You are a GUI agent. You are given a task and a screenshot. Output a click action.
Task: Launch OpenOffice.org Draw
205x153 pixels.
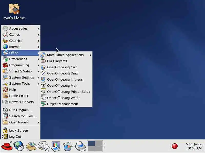coord(66,73)
